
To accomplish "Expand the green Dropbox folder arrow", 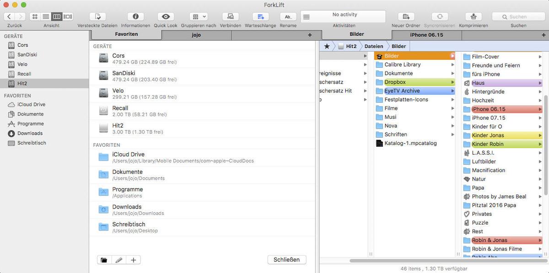I will click(452, 82).
